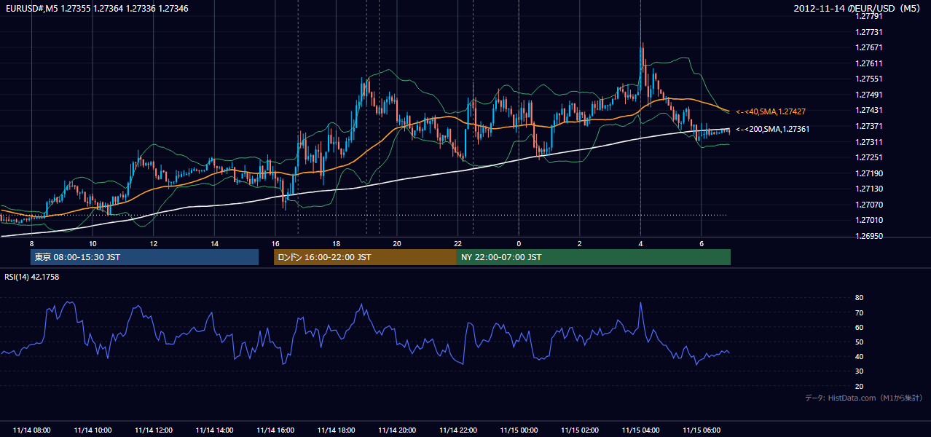Click the 11/14 08:00 time axis label
Viewport: 931px width, 437px height.
pyautogui.click(x=32, y=430)
